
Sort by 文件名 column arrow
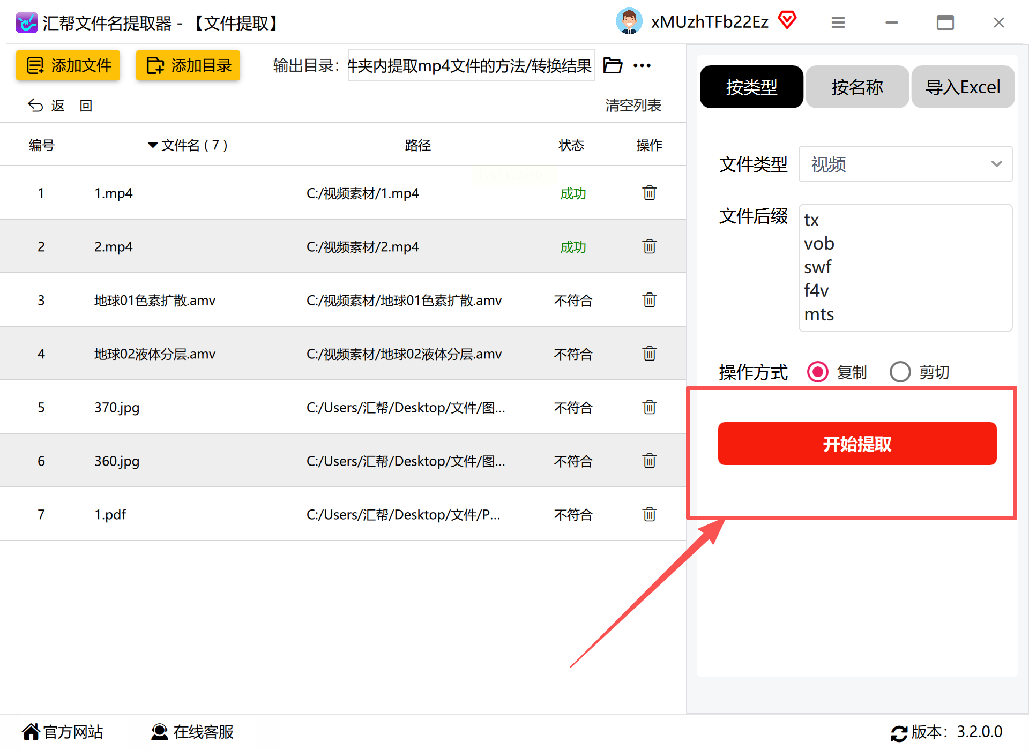click(153, 145)
